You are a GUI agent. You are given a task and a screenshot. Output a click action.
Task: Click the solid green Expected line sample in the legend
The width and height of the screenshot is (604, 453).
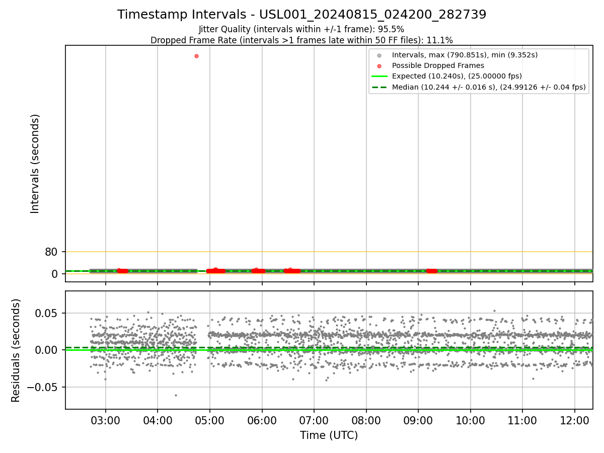click(380, 77)
